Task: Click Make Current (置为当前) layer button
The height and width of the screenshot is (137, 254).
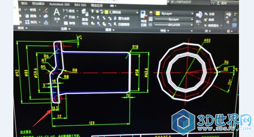Action: [122, 18]
